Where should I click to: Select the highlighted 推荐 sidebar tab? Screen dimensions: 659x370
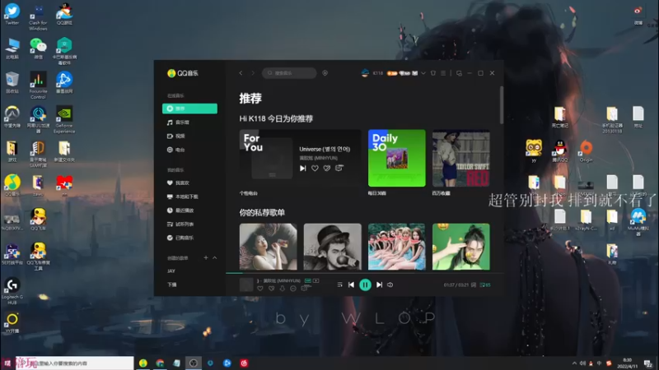click(189, 109)
